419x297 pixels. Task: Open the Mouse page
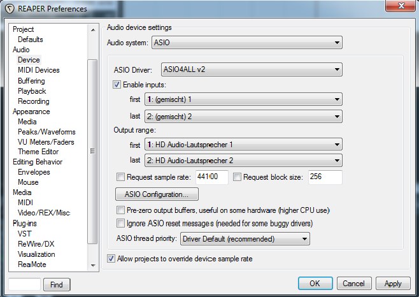(28, 182)
